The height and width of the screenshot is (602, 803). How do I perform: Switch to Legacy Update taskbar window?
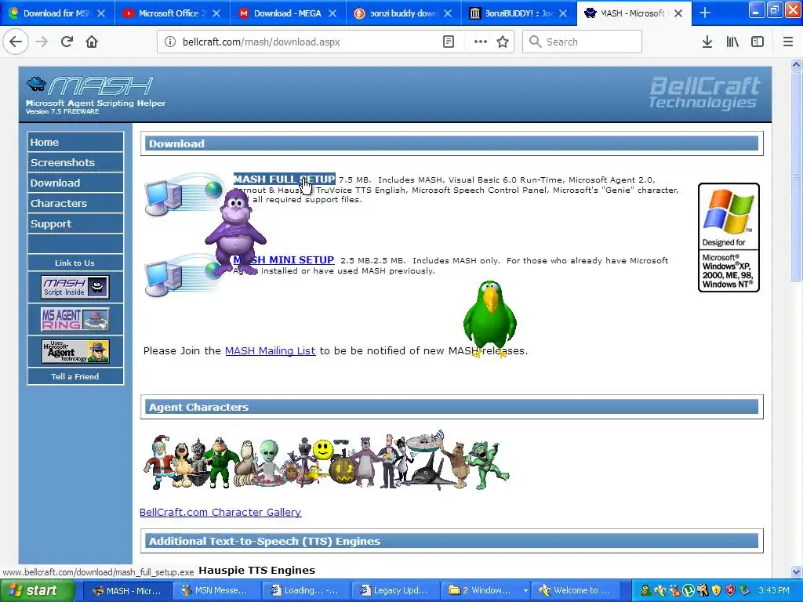tap(395, 591)
